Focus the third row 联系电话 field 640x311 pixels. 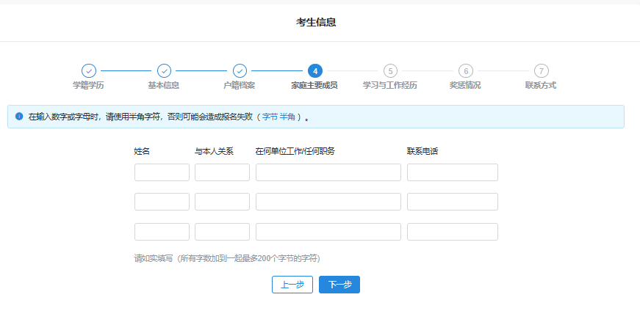pyautogui.click(x=453, y=232)
